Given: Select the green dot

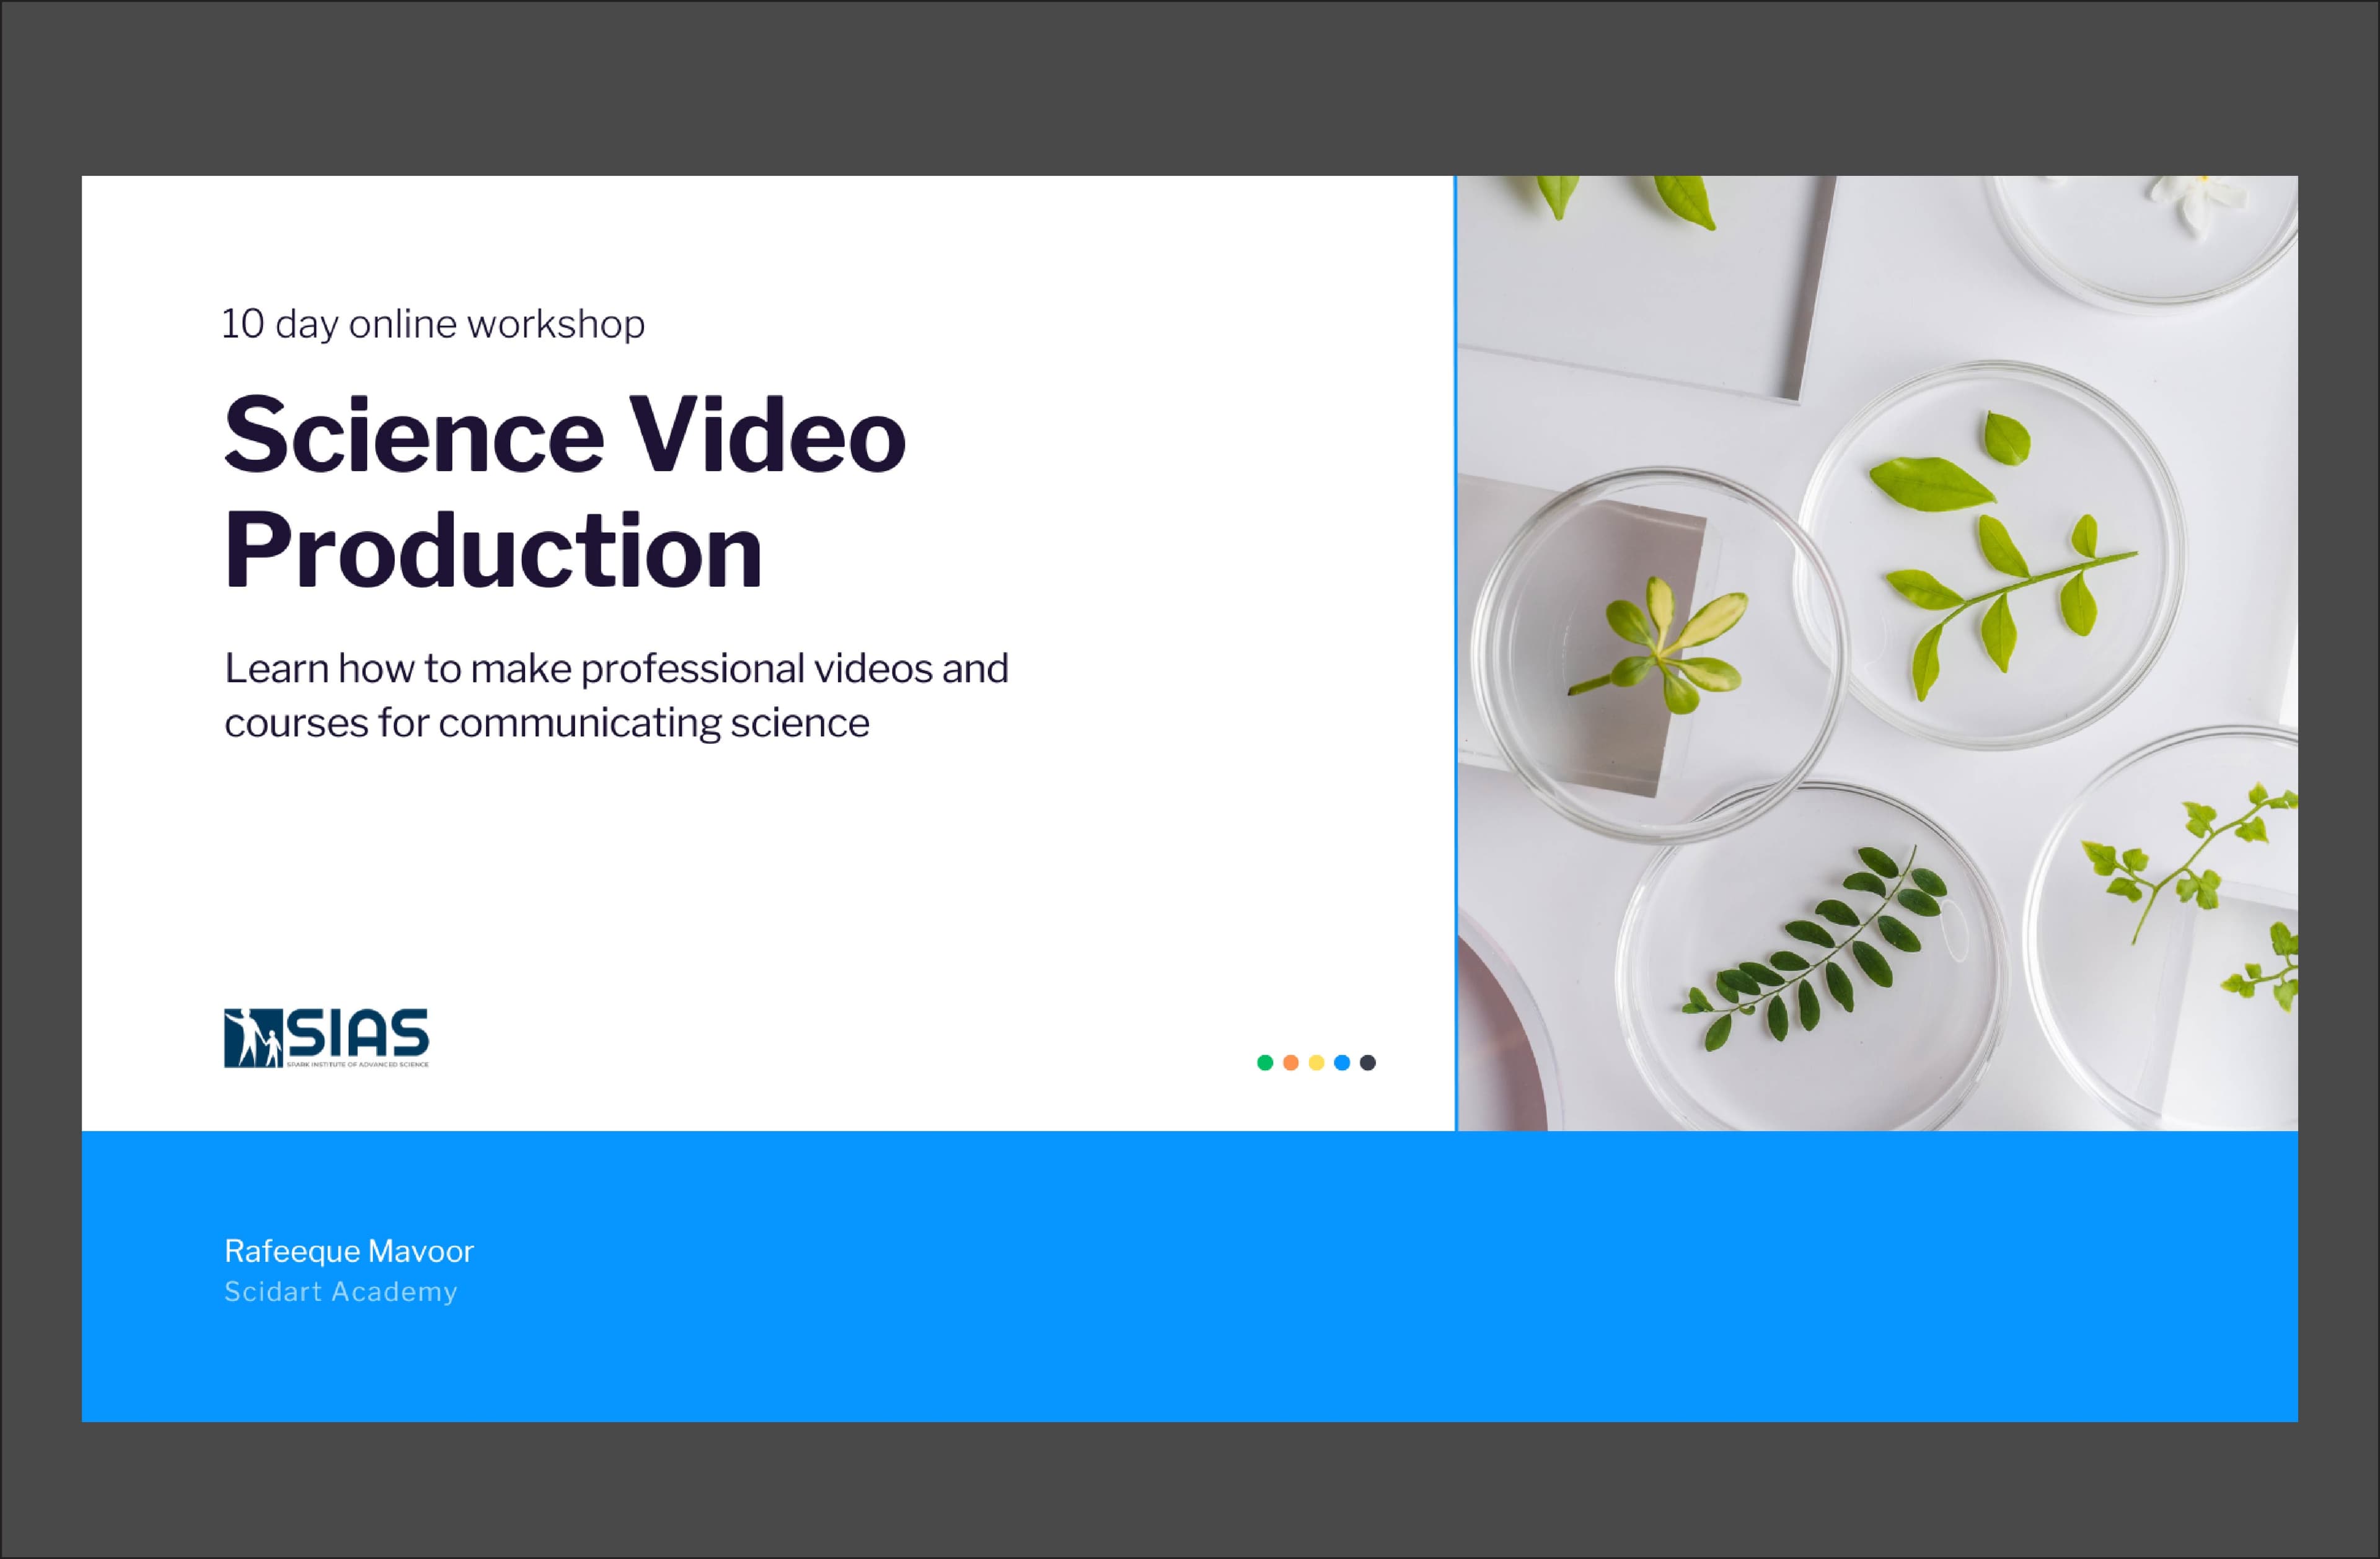Looking at the screenshot, I should pos(1265,1062).
